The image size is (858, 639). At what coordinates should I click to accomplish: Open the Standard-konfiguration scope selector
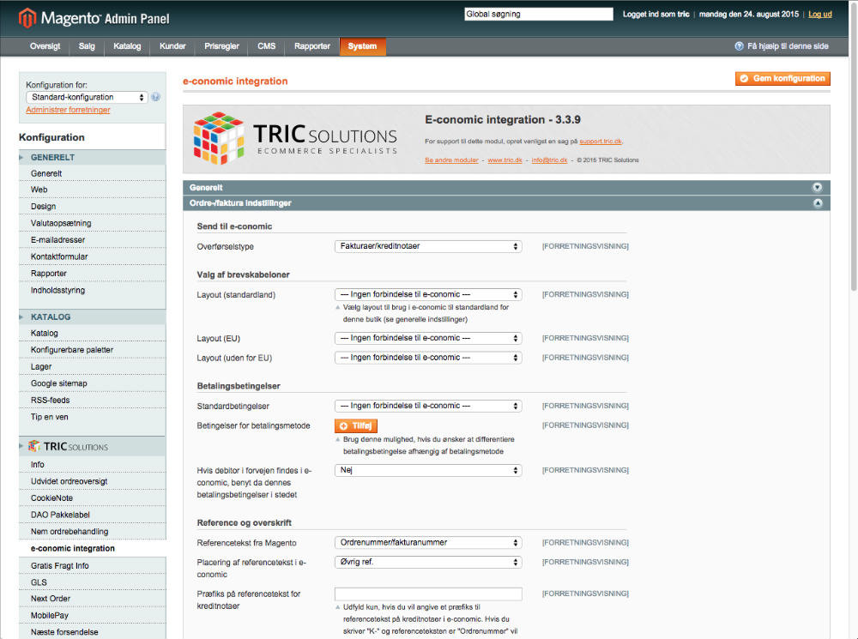click(x=84, y=97)
